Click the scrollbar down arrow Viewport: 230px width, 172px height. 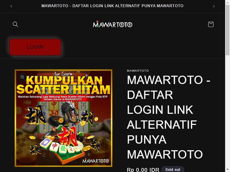(x=227, y=170)
